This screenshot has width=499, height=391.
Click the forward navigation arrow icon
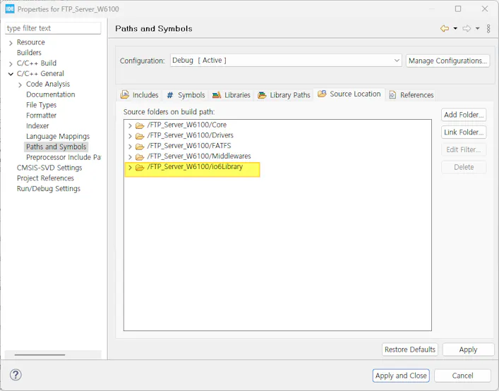[x=467, y=29]
